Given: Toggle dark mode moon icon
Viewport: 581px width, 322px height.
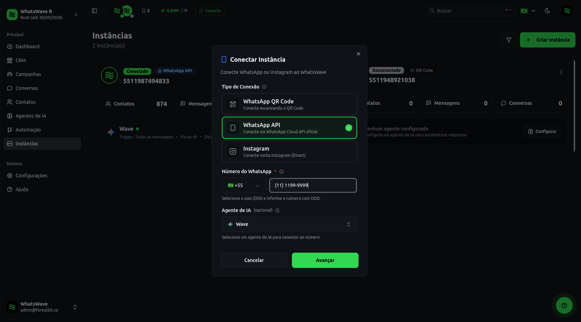Looking at the screenshot, I should click(x=547, y=11).
